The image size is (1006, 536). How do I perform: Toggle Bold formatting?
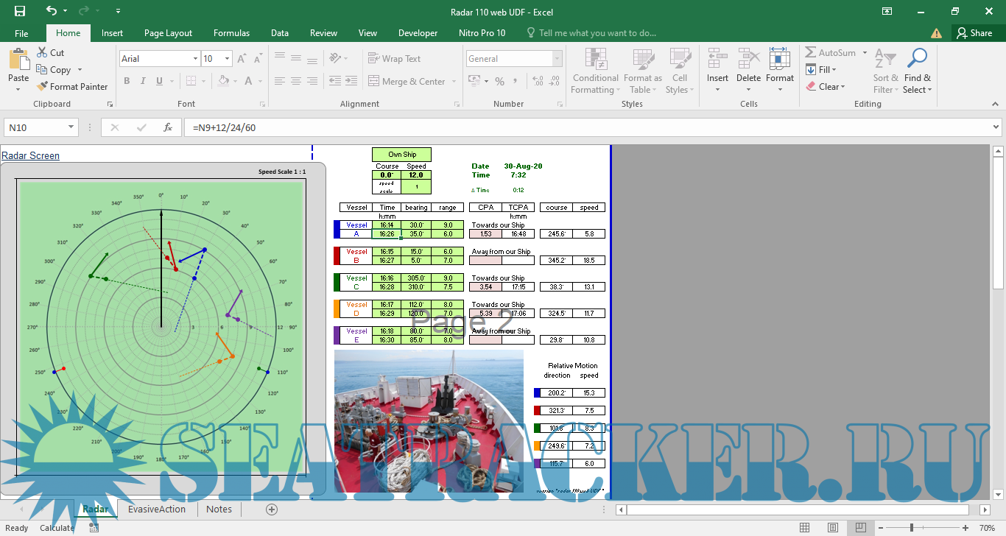pos(127,81)
